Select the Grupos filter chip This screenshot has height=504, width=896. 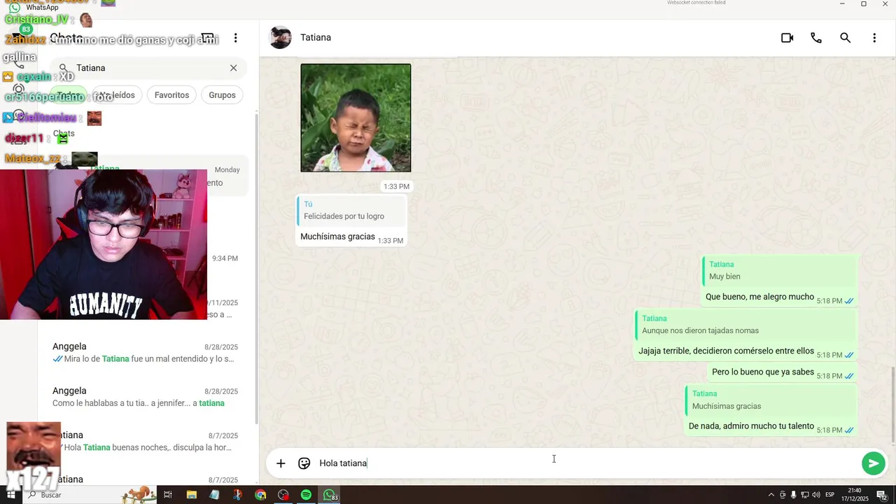pyautogui.click(x=222, y=95)
